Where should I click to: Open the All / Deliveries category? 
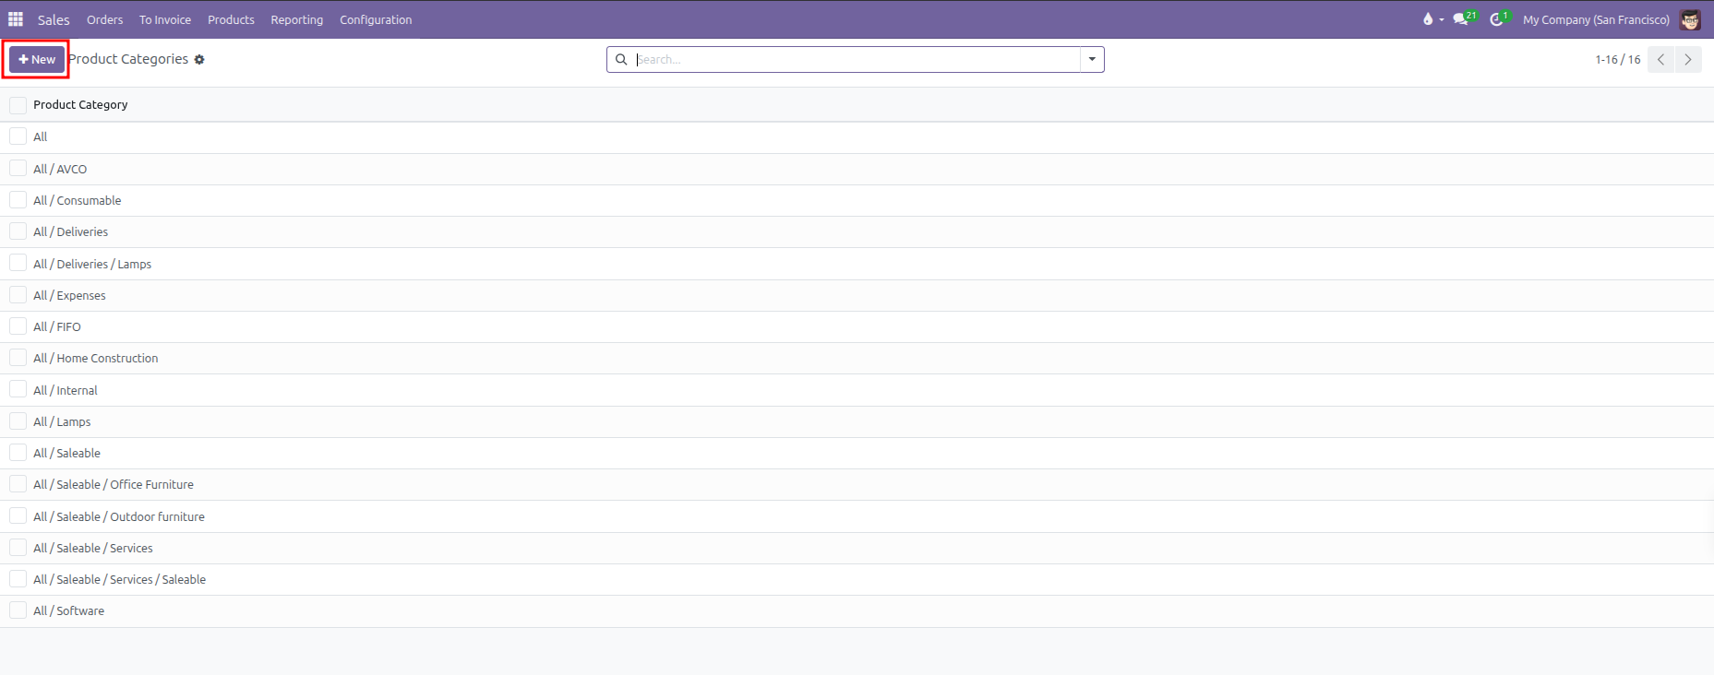[x=70, y=231]
